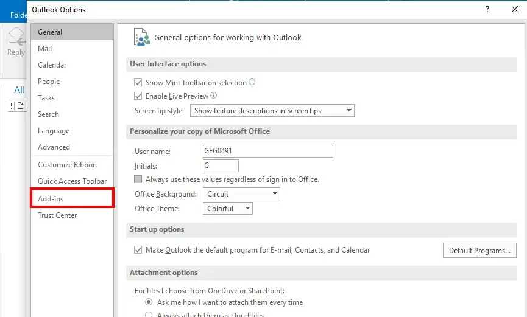Go to the Trust Center category
The width and height of the screenshot is (527, 317).
click(x=57, y=215)
